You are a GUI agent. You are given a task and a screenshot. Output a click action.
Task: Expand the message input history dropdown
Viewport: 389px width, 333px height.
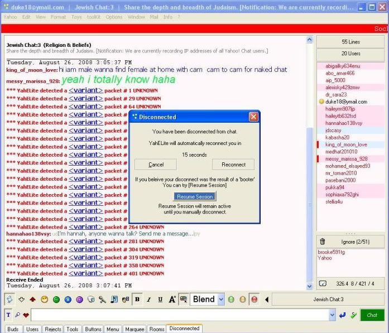click(x=333, y=315)
